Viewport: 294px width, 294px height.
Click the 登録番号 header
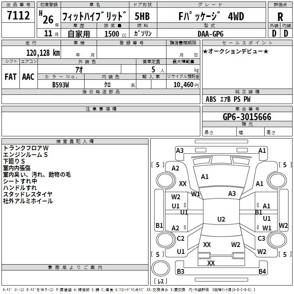point(132,43)
